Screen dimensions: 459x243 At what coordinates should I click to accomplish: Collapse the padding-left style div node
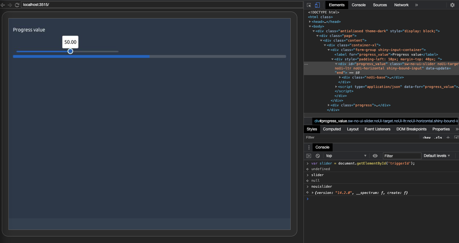pos(332,59)
